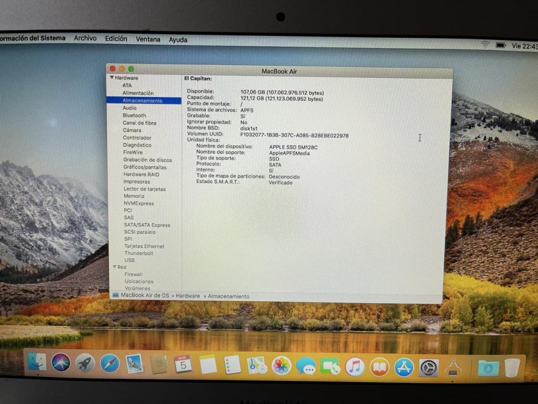Select Ubicaciones under Red
Viewport: 538px width, 404px height.
point(139,281)
